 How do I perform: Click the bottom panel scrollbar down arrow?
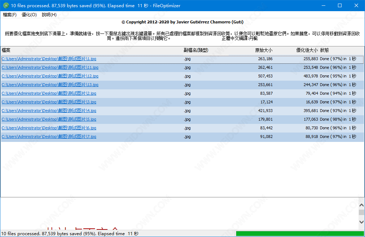[x=361, y=222]
